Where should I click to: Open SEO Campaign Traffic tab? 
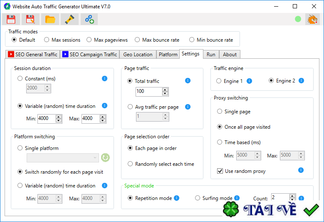tap(90, 55)
